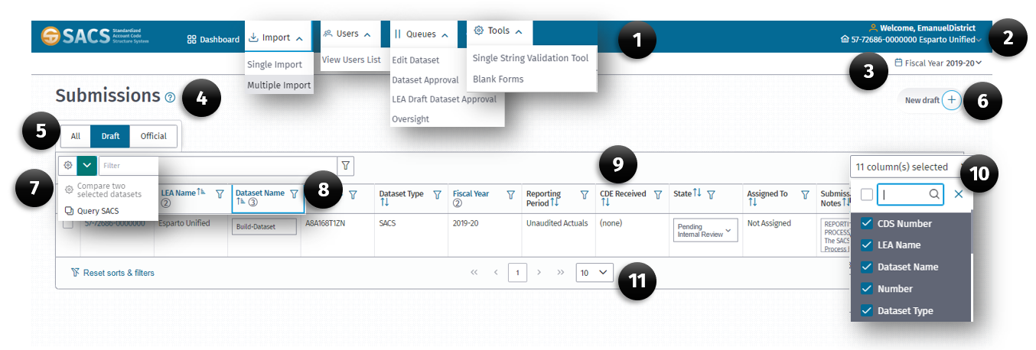Select View Users List

click(x=351, y=60)
